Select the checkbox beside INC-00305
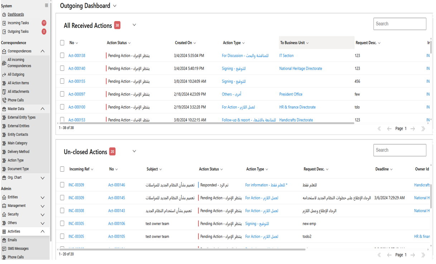This screenshot has width=436, height=264. (x=62, y=223)
